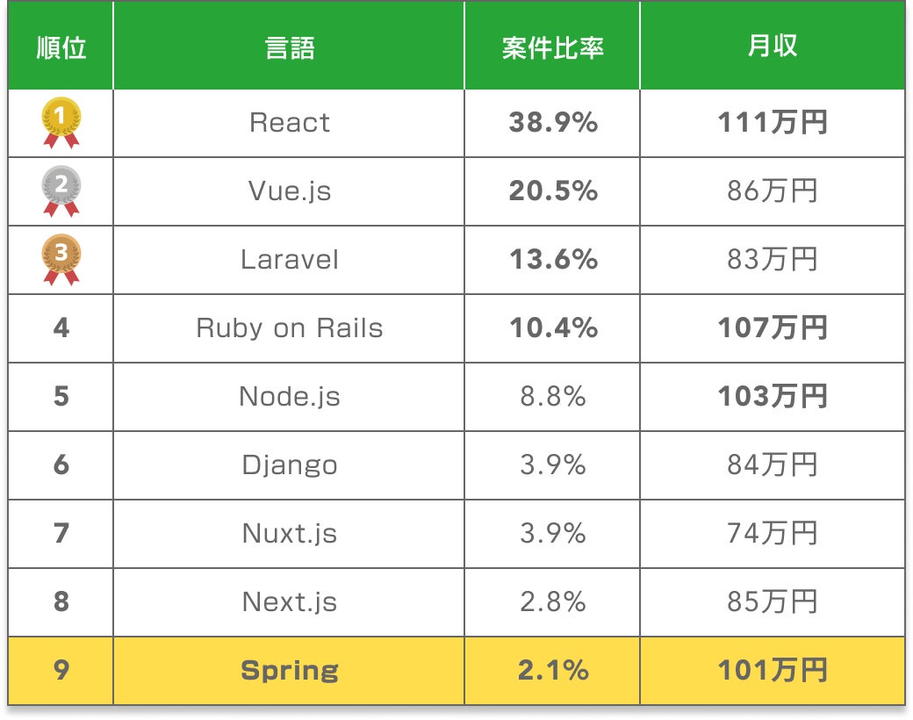The width and height of the screenshot is (913, 720).
Task: Click rank number 9 in yellow row
Action: 61,671
